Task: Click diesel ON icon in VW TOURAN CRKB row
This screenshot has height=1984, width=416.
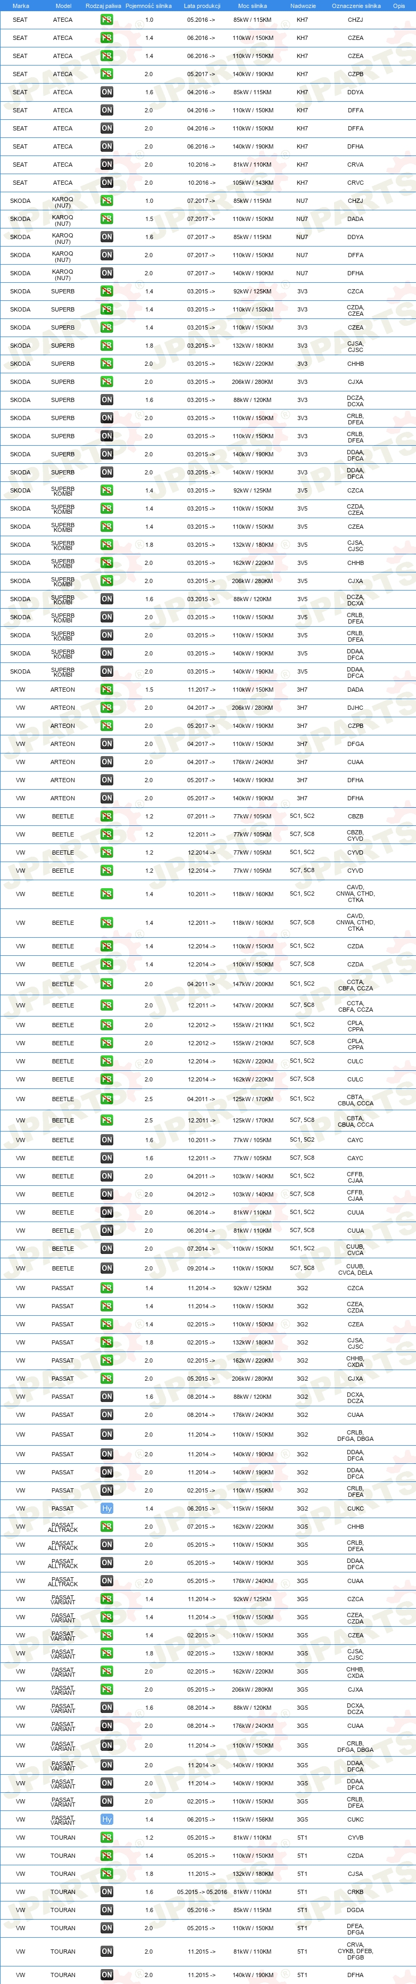Action: [107, 1891]
